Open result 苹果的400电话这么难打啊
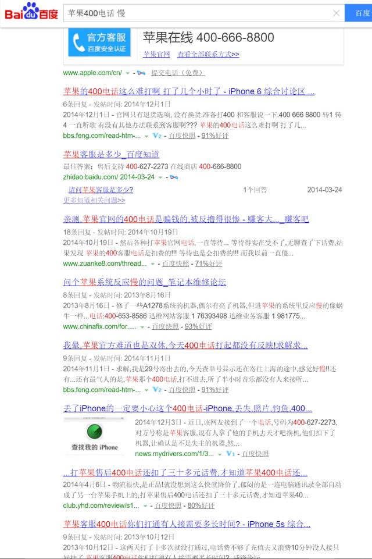The image size is (372, 559). (189, 91)
